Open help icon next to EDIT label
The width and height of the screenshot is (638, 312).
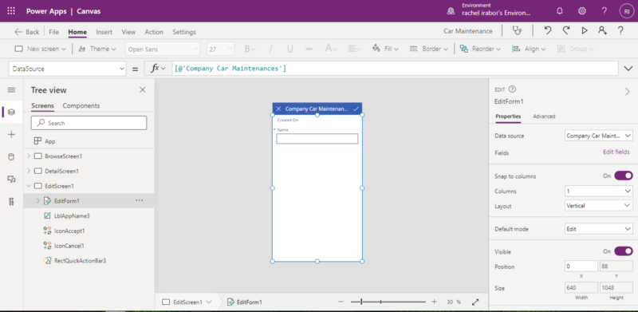(512, 89)
